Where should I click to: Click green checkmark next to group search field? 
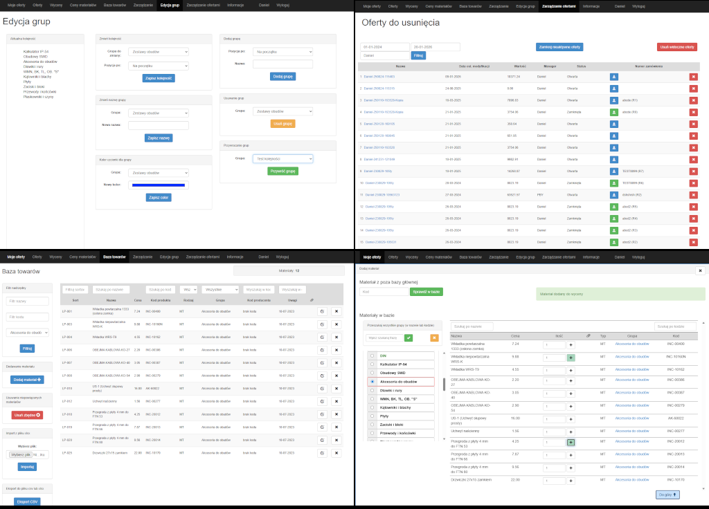(409, 337)
